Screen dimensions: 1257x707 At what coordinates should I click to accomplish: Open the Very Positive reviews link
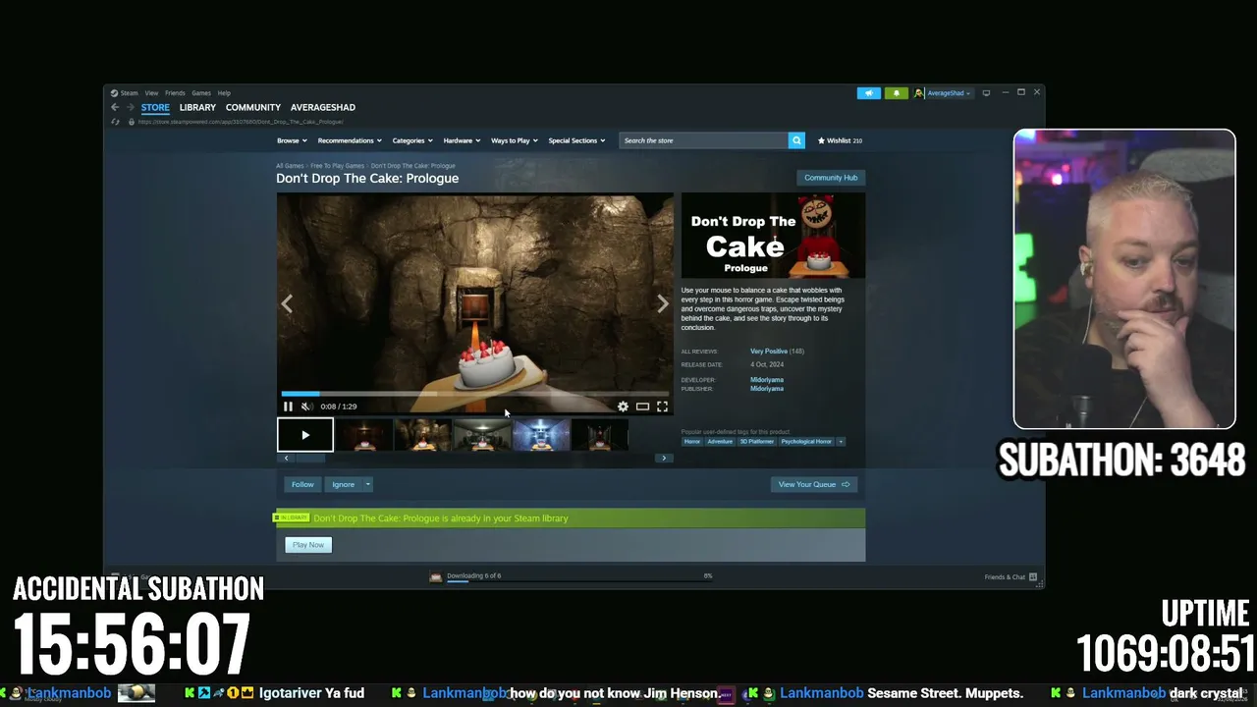(769, 352)
